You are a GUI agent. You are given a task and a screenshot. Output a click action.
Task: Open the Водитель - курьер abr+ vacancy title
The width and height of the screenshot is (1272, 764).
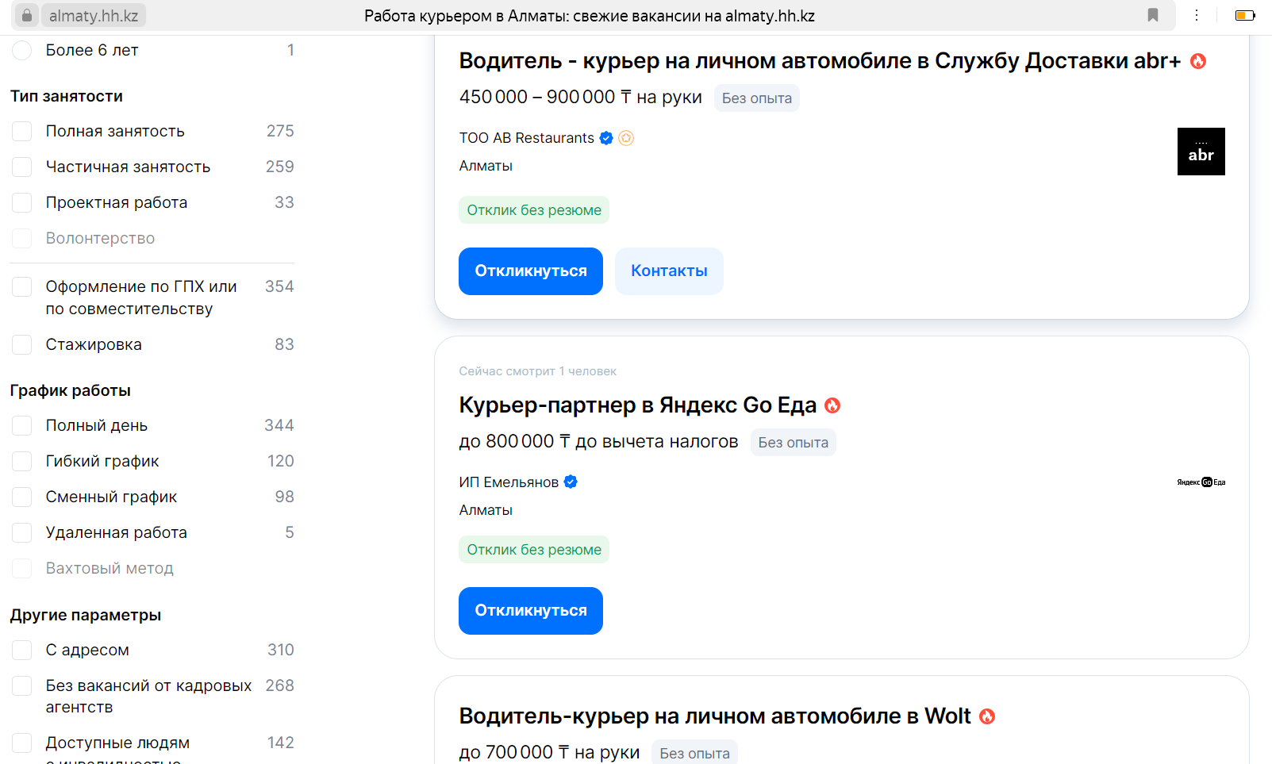point(820,61)
